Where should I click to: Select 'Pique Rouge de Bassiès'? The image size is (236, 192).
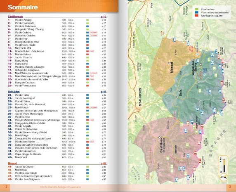click(28, 154)
